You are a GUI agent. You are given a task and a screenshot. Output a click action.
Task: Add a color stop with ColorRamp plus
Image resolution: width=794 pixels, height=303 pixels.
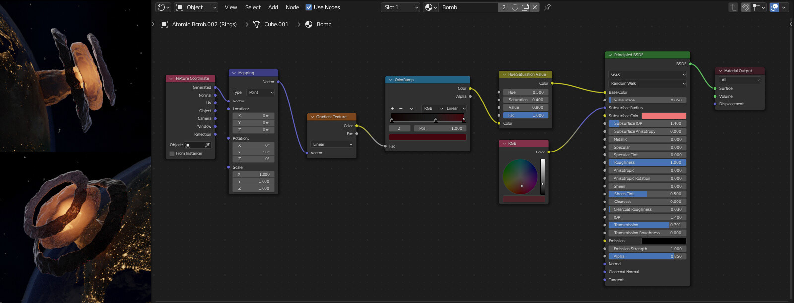coord(392,108)
